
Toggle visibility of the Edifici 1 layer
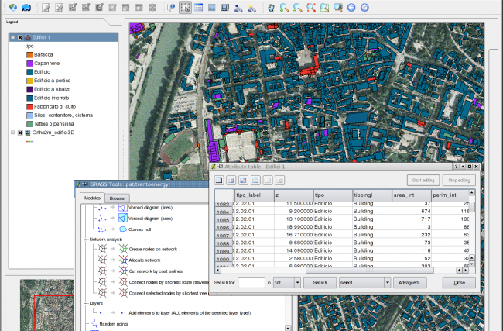tap(20, 37)
